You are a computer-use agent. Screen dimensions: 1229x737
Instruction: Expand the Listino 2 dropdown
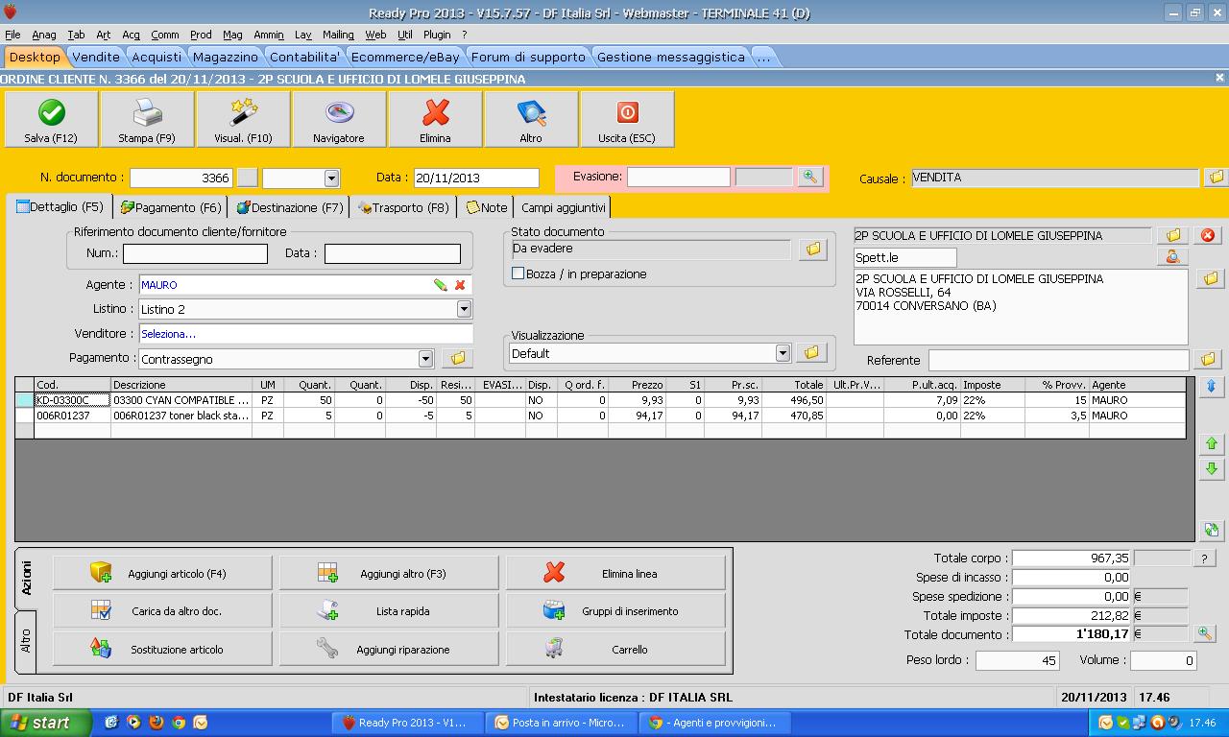pos(464,309)
